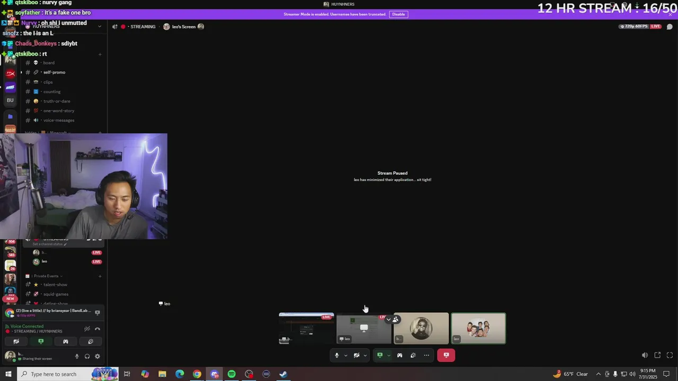Open soundboard from the call control bar

413,355
